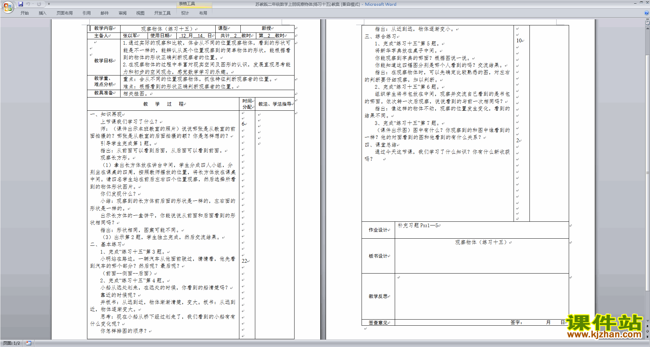Click the 新授 cell
The height and width of the screenshot is (347, 650).
point(267,28)
